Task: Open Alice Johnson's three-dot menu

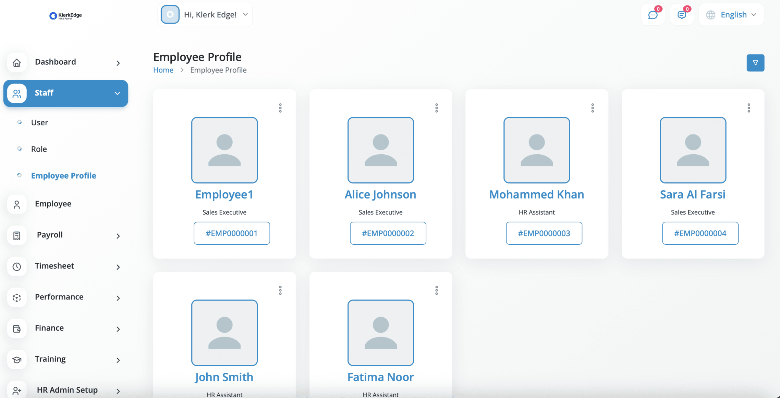Action: click(436, 108)
